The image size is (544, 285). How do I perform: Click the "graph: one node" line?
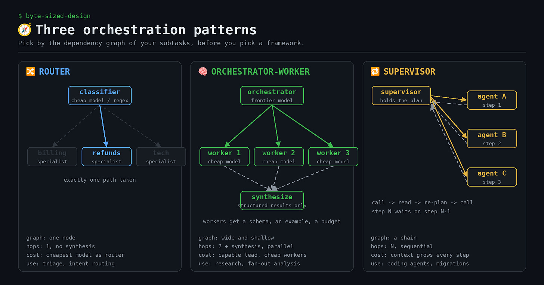pyautogui.click(x=51, y=238)
